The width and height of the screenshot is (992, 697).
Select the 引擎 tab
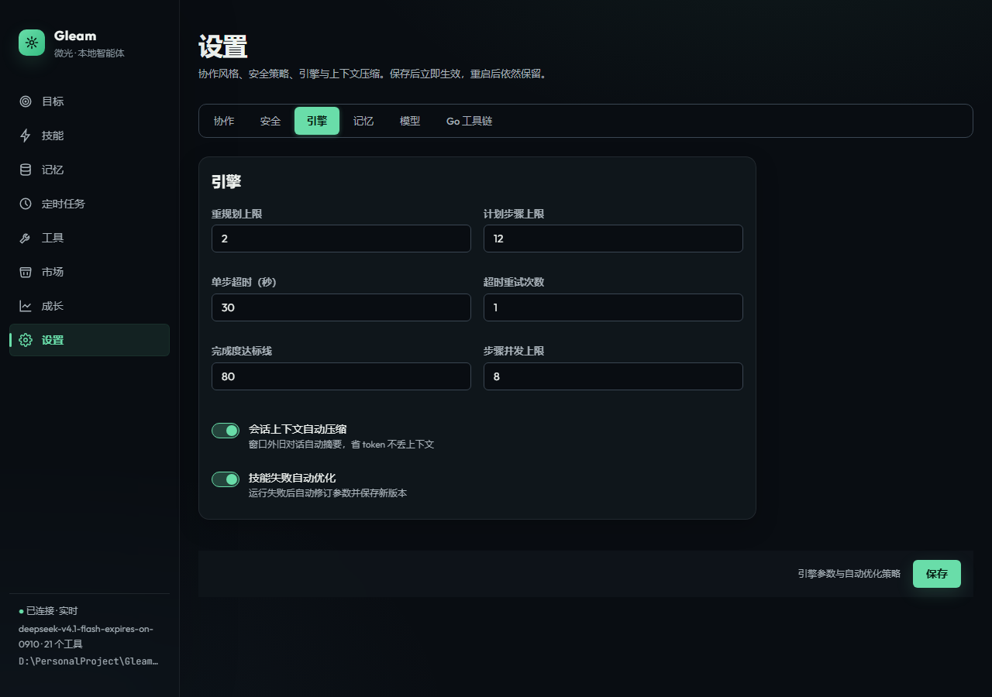tap(317, 121)
